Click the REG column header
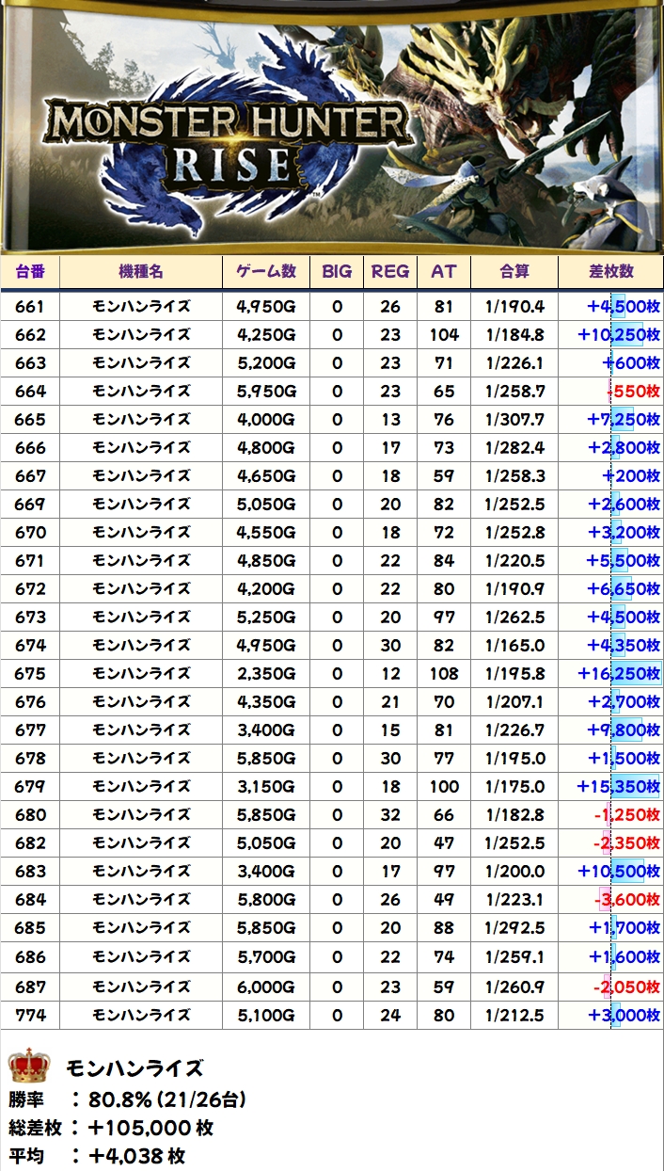The width and height of the screenshot is (664, 1171). pos(390,271)
